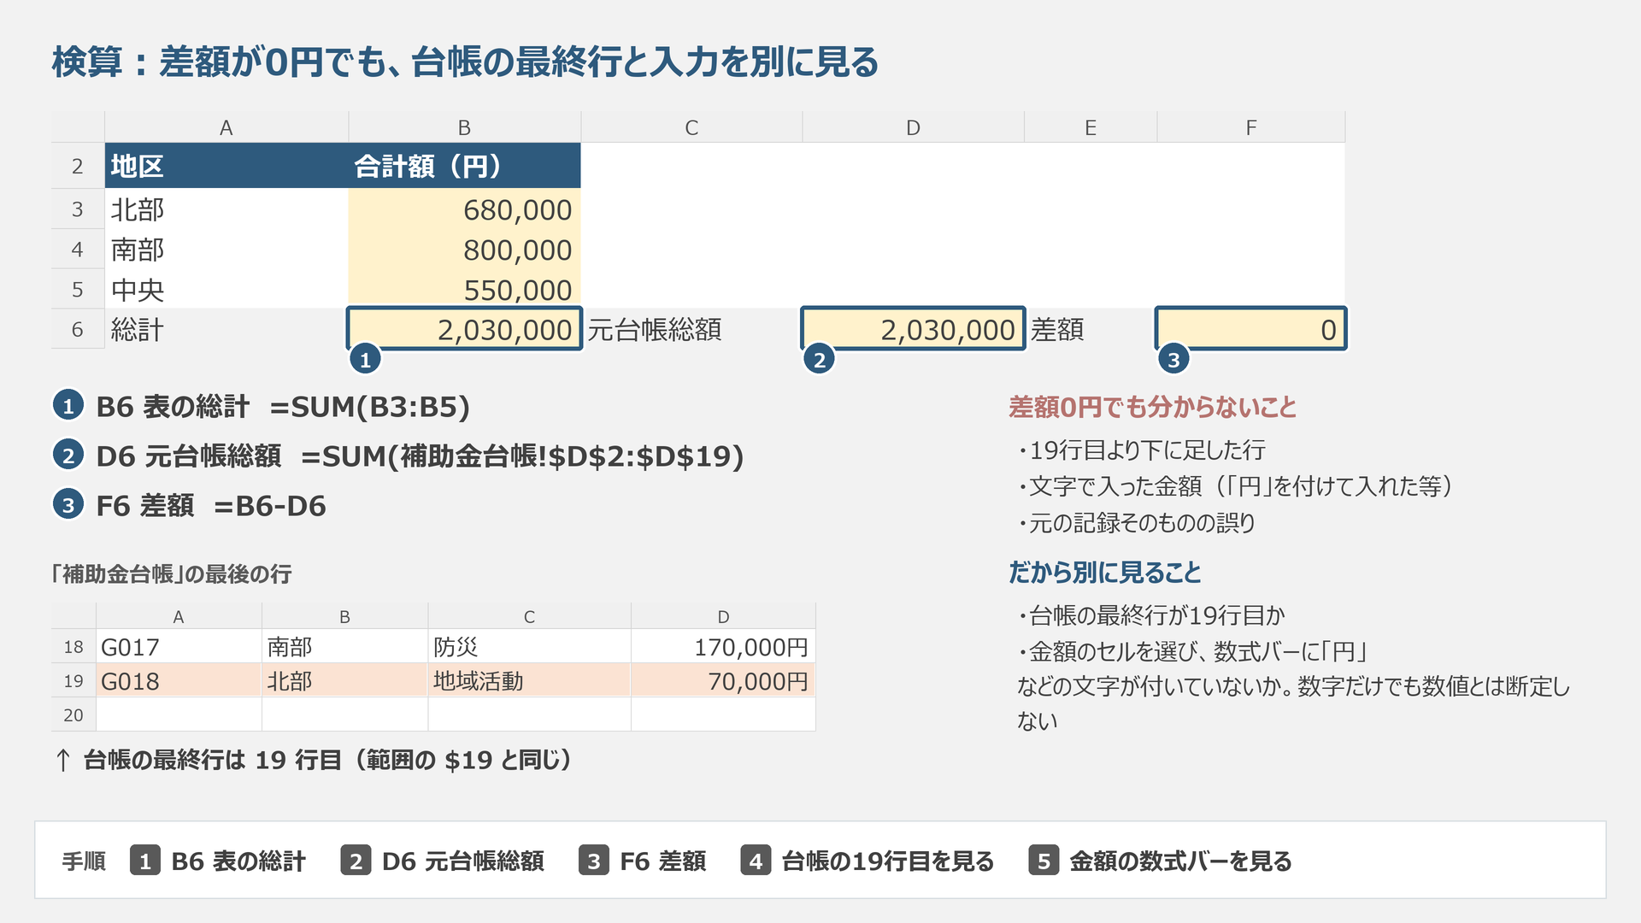
Task: Click the 800,000 amount cell
Action: tap(464, 250)
